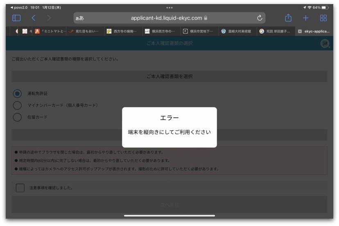Click the lock icon in address bar
The width and height of the screenshot is (339, 226).
click(206, 18)
